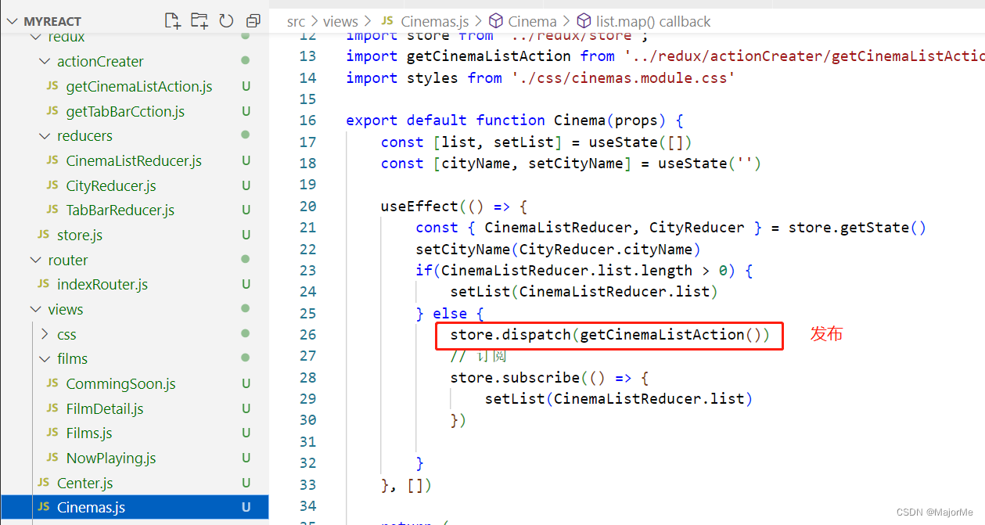Click the JS icon beside FilmDetail.js
Screen dimensions: 985x525
52,409
